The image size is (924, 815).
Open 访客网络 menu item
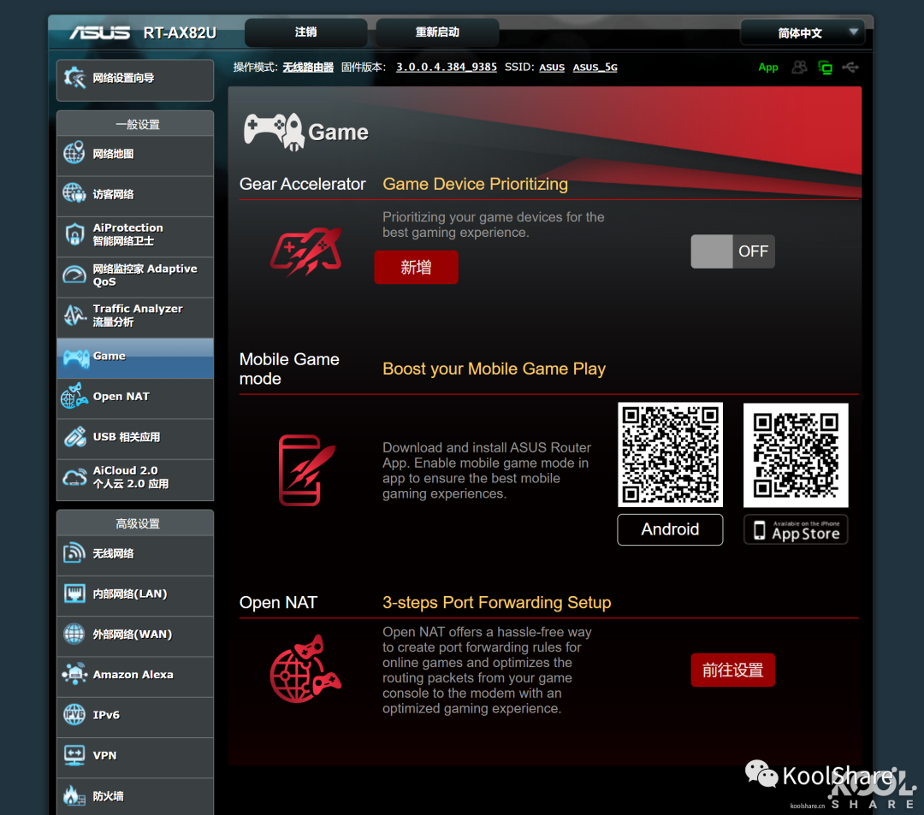pyautogui.click(x=135, y=194)
